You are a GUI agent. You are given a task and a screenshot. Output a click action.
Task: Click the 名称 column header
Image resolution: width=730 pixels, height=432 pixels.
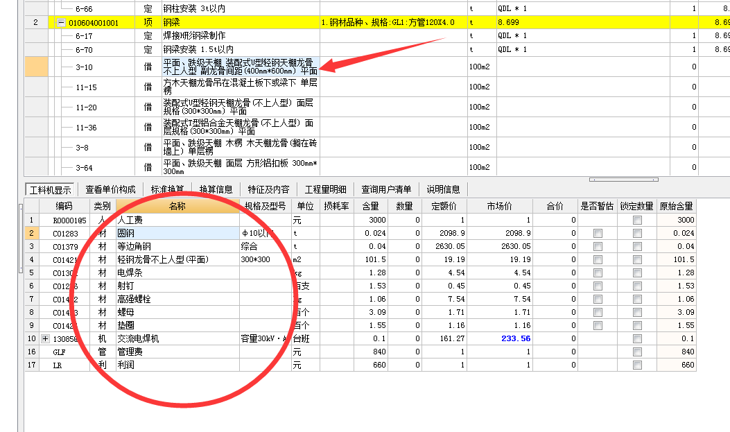[178, 206]
